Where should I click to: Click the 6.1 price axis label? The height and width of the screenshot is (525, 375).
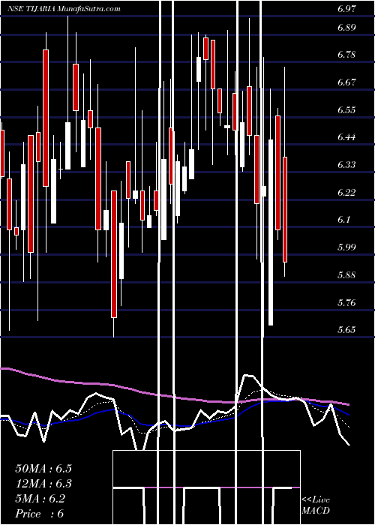[344, 220]
